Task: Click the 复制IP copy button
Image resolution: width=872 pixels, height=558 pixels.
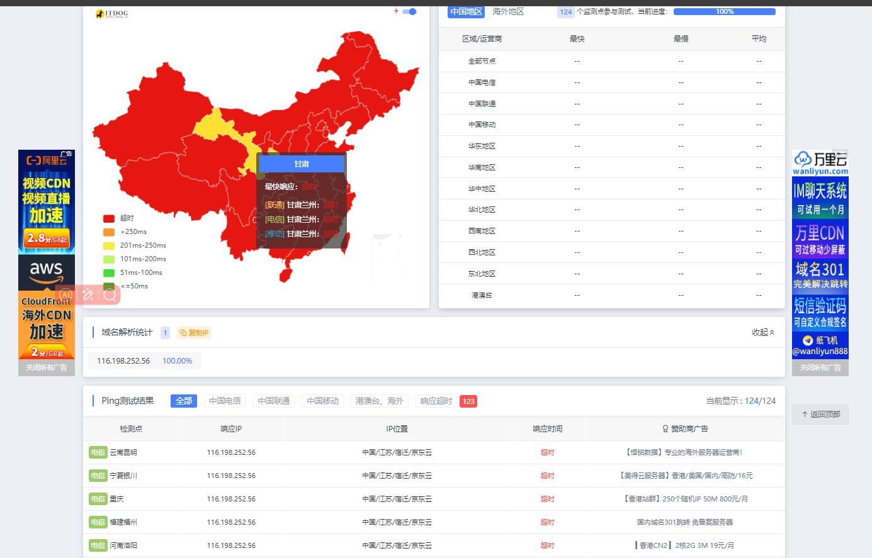Action: point(194,333)
